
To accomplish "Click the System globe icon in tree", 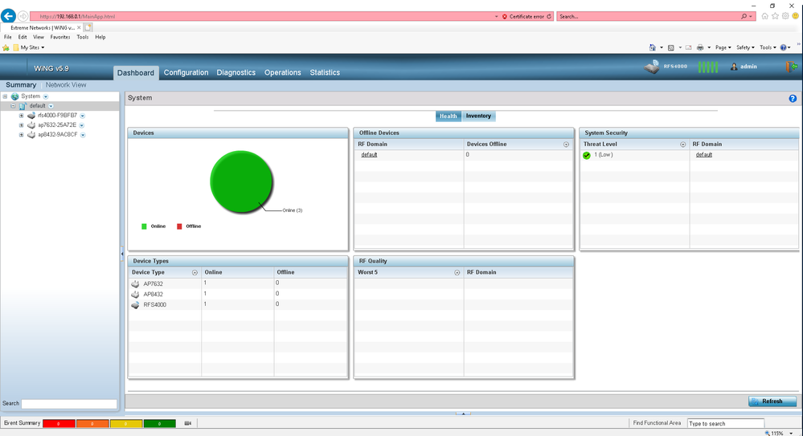I will pos(14,96).
